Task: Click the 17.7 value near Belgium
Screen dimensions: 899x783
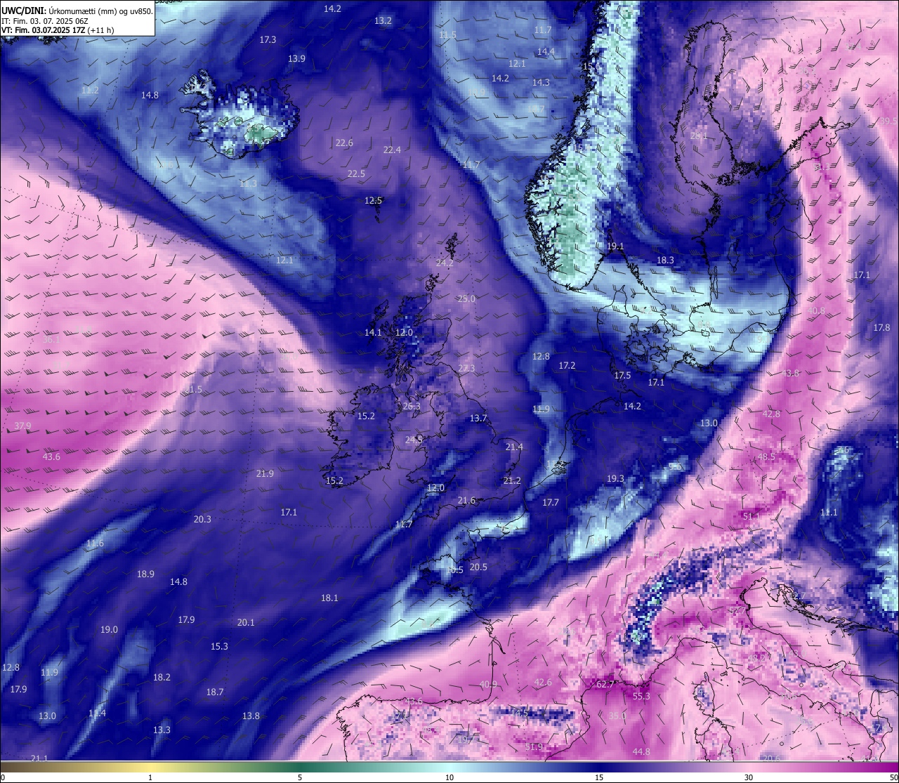Action: pyautogui.click(x=551, y=503)
